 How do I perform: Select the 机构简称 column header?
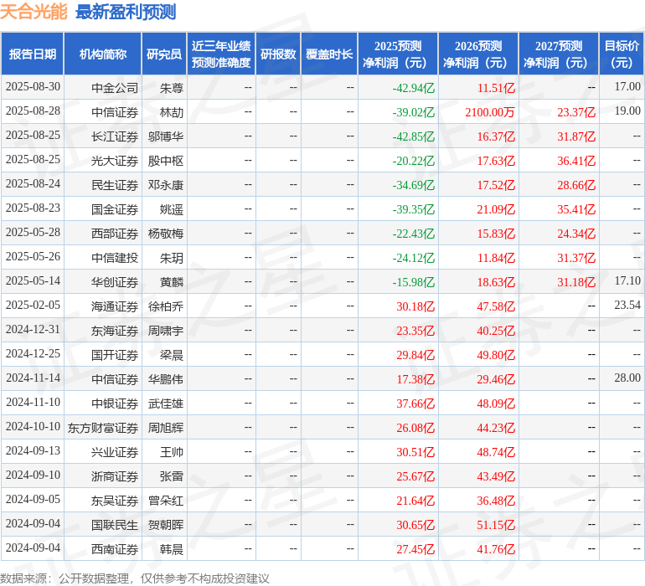[103, 54]
